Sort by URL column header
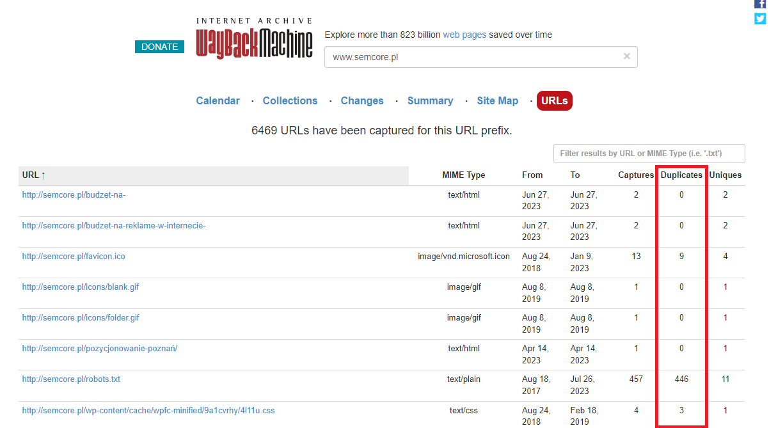 pos(34,175)
